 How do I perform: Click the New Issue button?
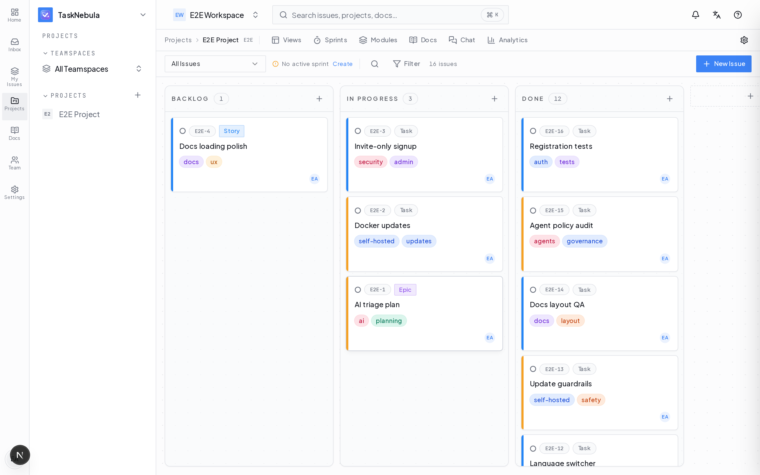click(724, 64)
